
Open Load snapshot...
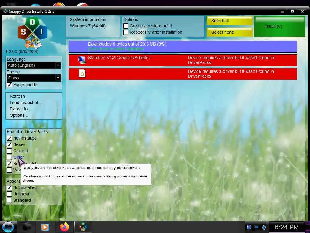(26, 103)
